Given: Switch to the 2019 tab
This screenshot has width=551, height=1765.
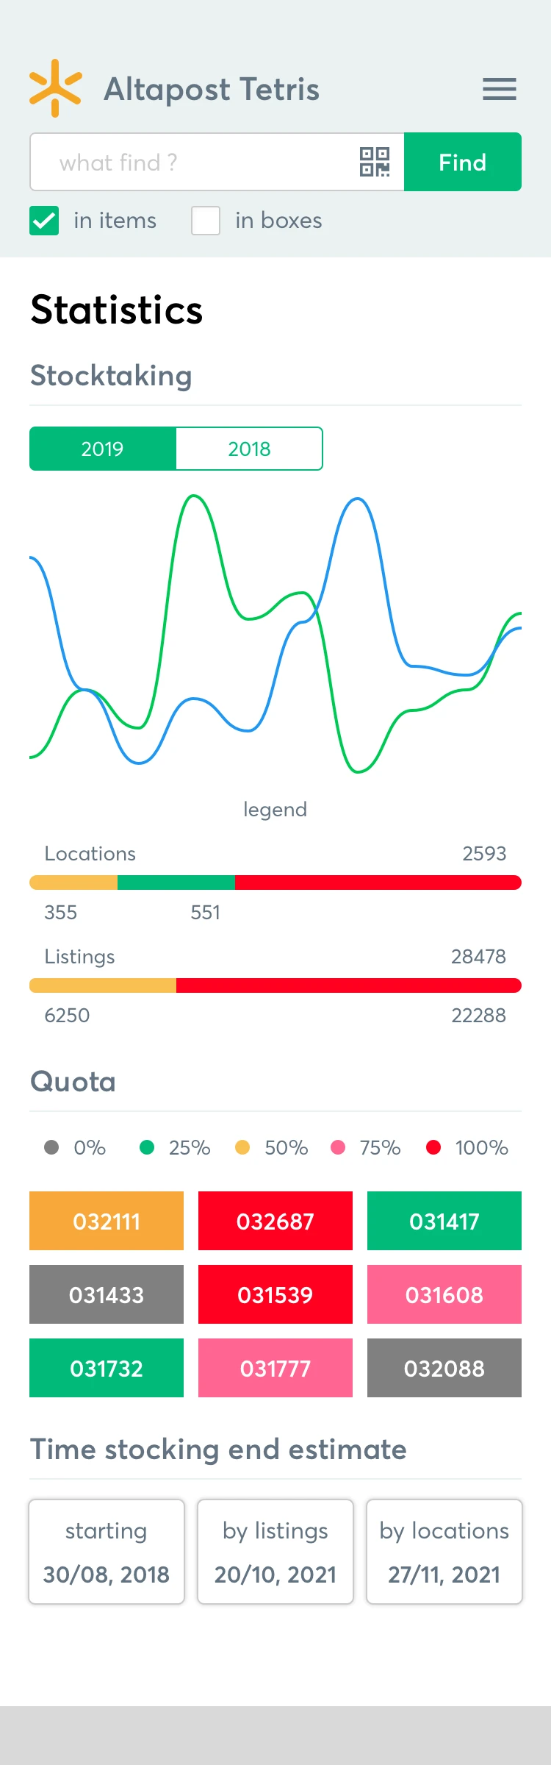Looking at the screenshot, I should [103, 449].
